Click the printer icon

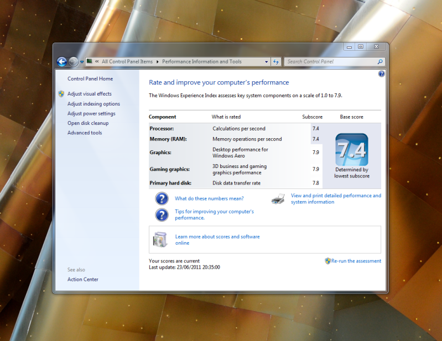point(278,199)
